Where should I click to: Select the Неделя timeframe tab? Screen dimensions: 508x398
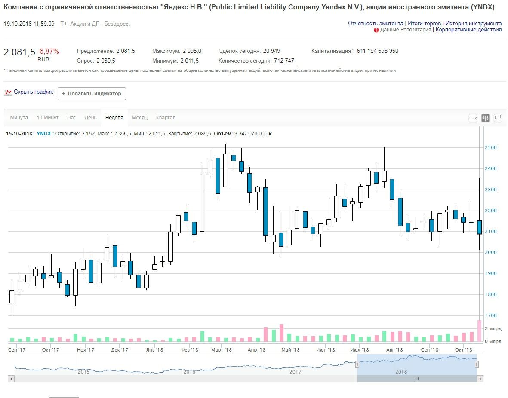pyautogui.click(x=114, y=118)
